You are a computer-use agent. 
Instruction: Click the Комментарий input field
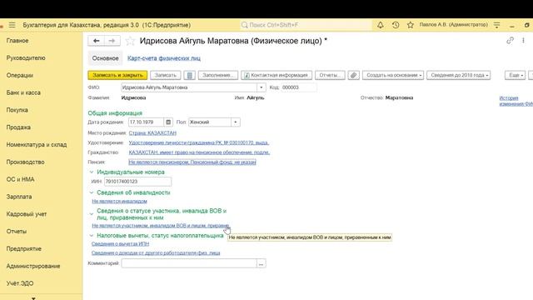(x=189, y=263)
